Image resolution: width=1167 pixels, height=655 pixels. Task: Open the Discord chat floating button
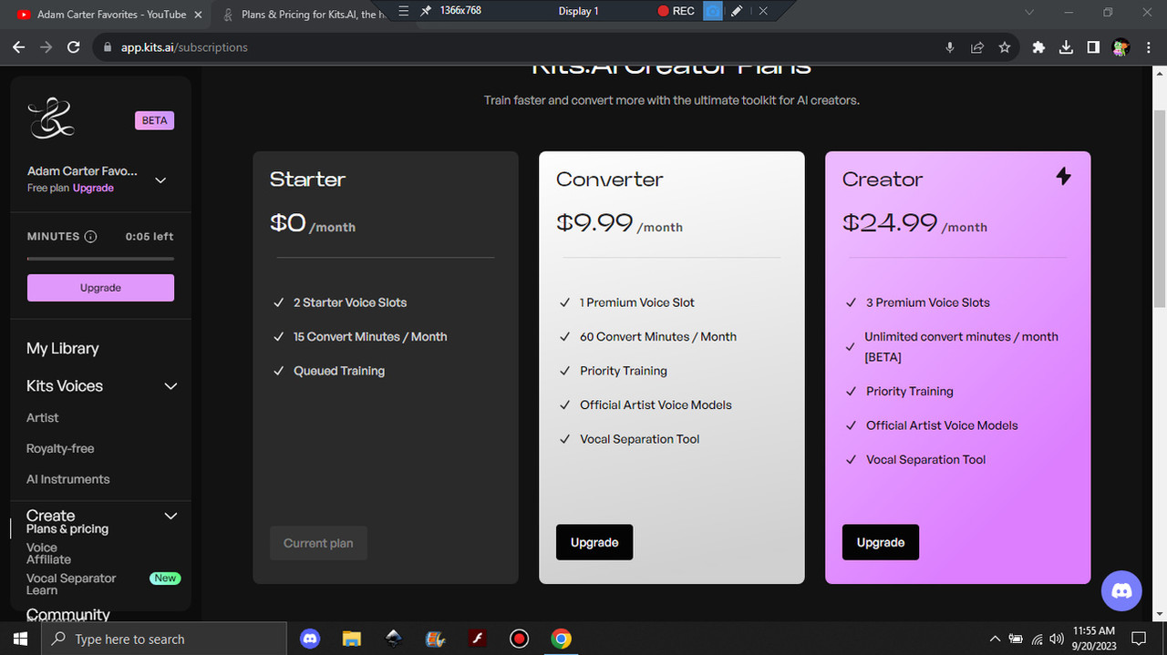[x=1122, y=591]
